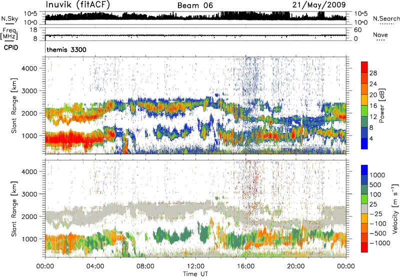This screenshot has width=400, height=277.
Task: Click the '4' power colorbar tick
Action: [371, 138]
